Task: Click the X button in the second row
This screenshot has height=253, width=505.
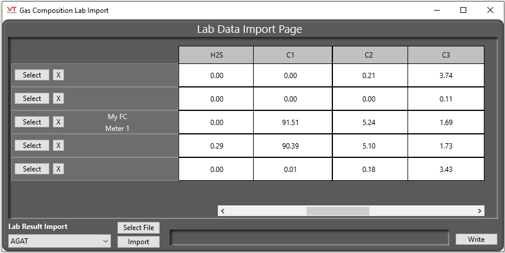Action: [x=59, y=99]
